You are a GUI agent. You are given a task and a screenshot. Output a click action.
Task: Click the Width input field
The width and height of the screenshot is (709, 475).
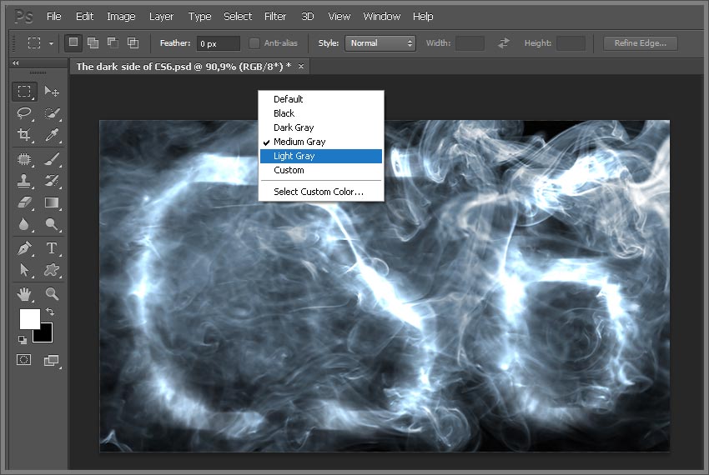(x=470, y=43)
